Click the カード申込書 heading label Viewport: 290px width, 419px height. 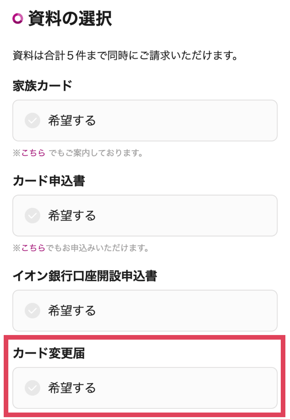click(49, 181)
